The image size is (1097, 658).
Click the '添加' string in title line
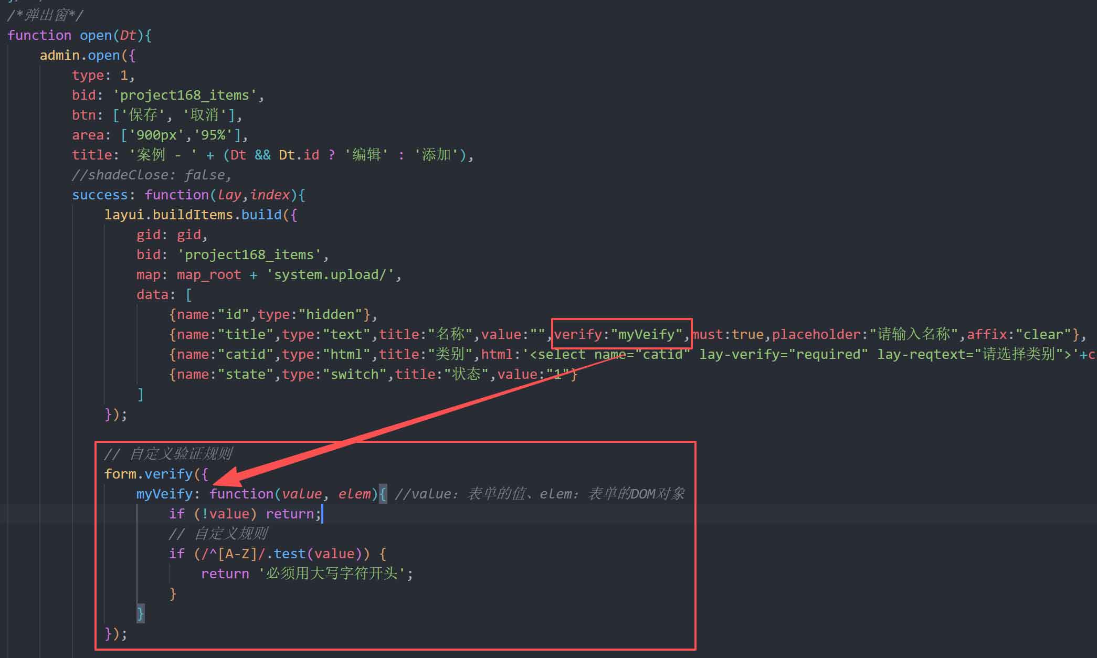[436, 155]
